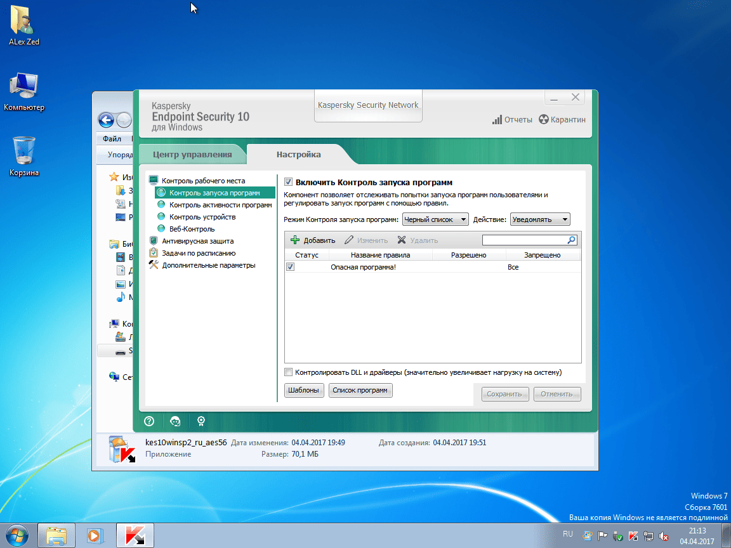The height and width of the screenshot is (548, 731).
Task: Click the network tray icon
Action: [x=648, y=536]
